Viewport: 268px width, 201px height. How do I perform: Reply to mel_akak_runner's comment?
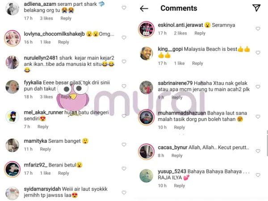43,127
